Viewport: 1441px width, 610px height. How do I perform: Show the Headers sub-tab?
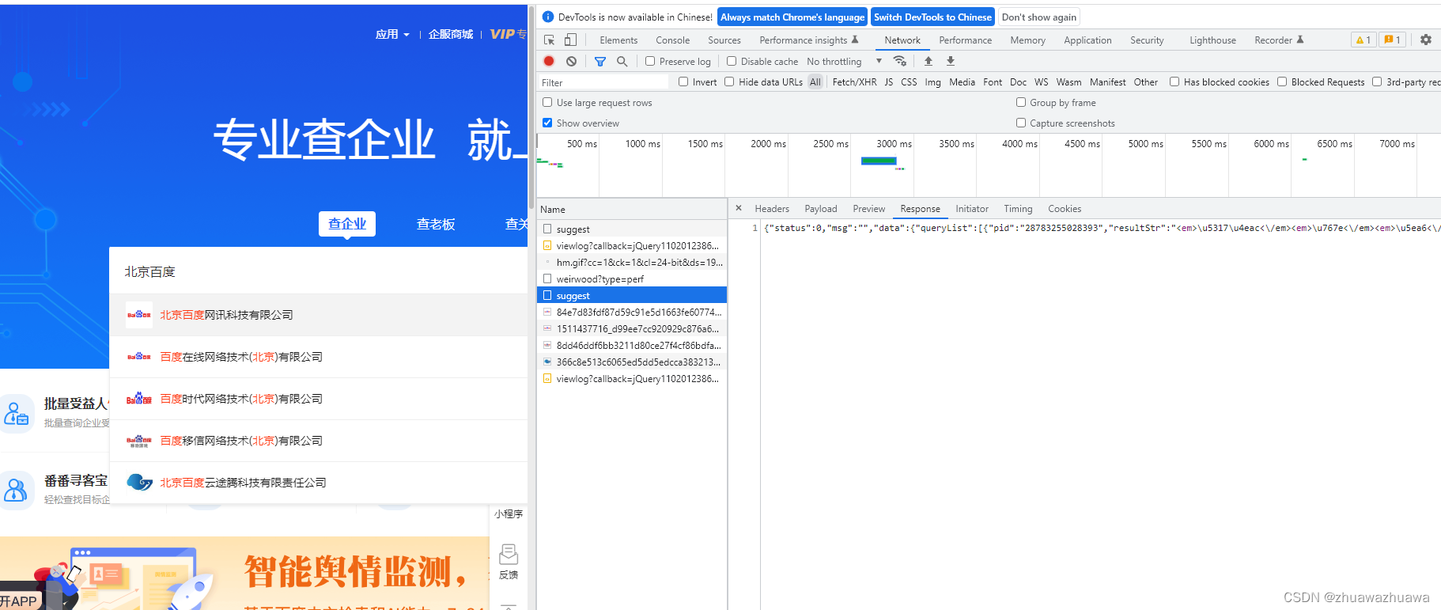(772, 209)
